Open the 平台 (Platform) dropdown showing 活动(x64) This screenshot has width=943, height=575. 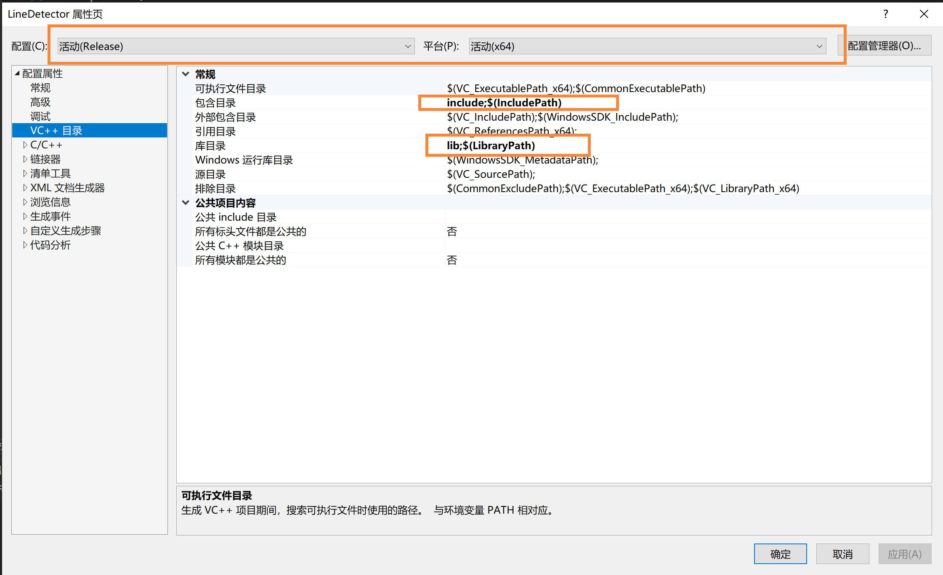click(647, 46)
